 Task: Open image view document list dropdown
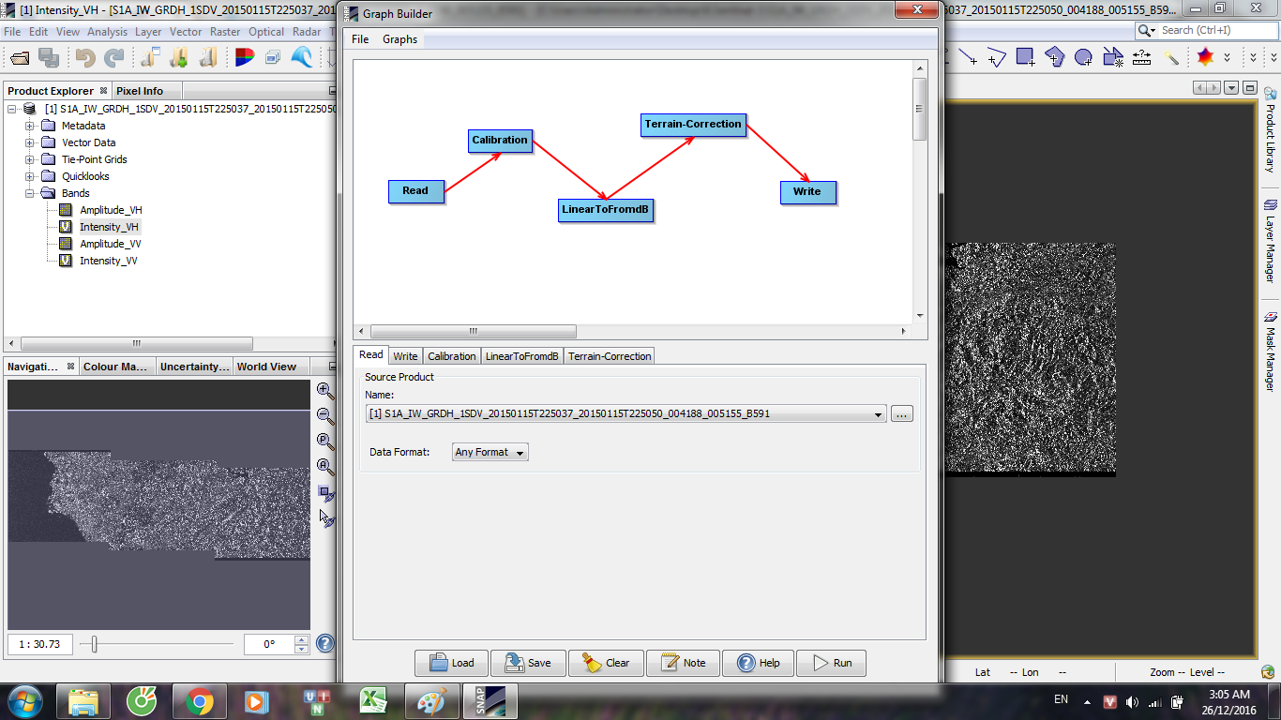[x=1231, y=88]
